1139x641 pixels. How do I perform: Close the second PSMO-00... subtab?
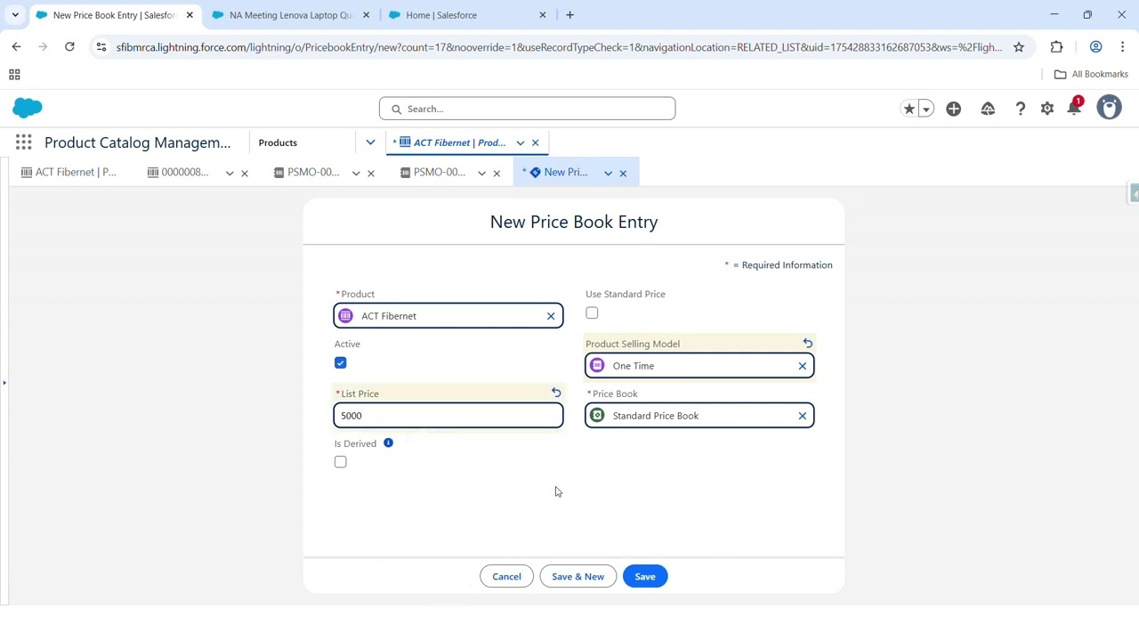[497, 173]
